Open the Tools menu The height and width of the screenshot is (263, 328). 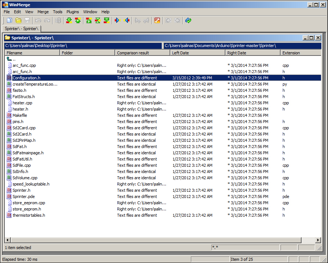coord(57,12)
